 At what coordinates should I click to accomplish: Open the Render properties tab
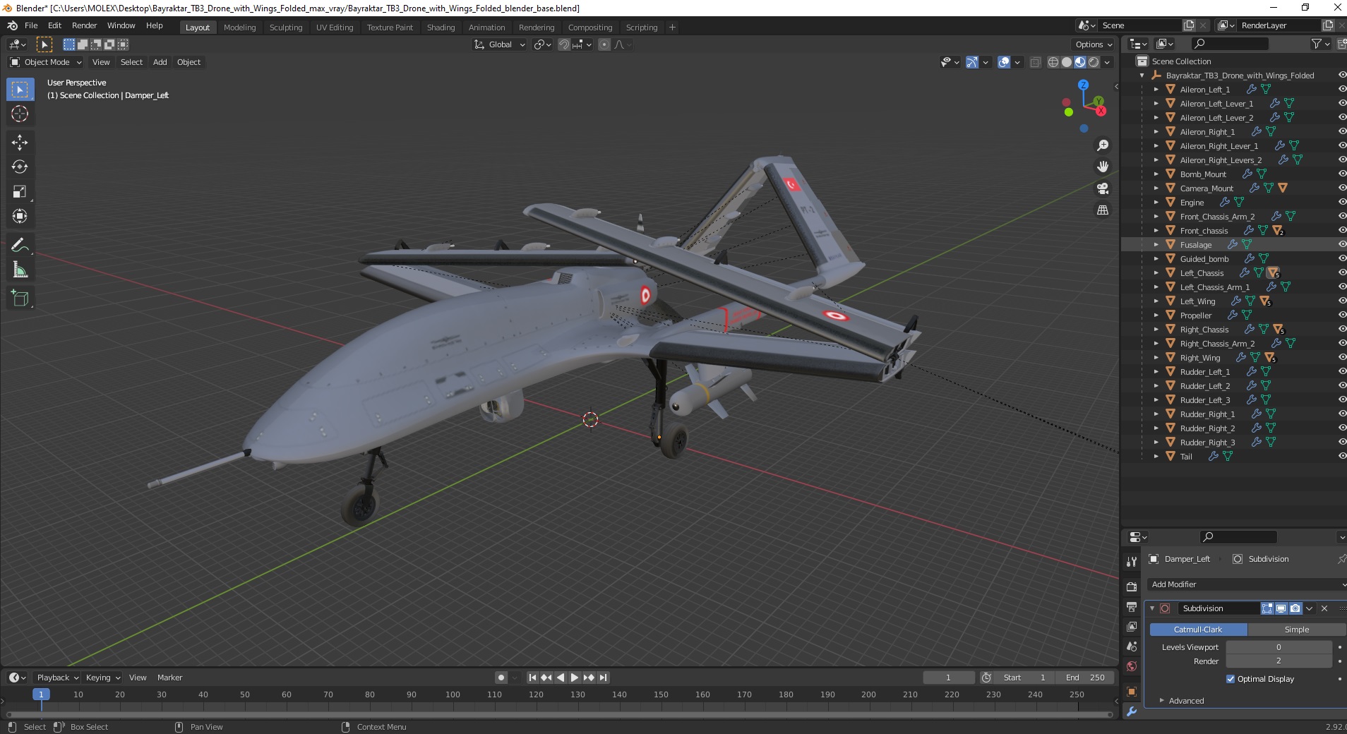(1132, 586)
